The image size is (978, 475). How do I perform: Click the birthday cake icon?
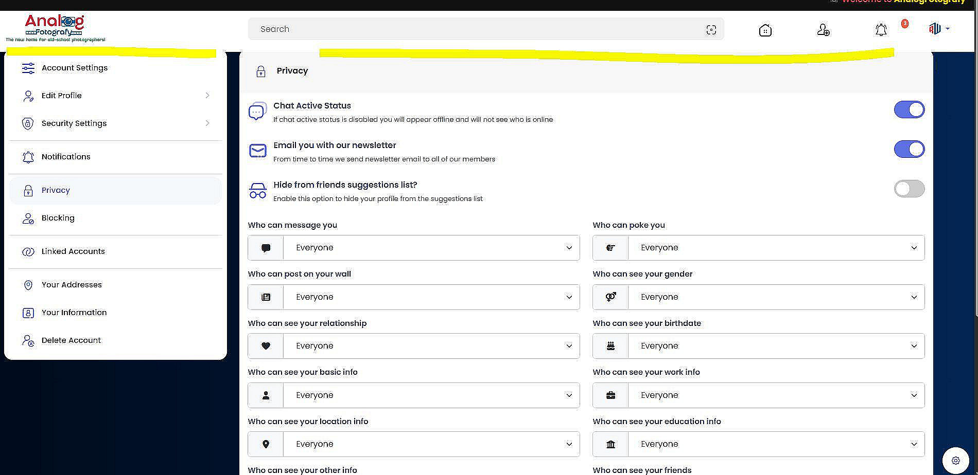(x=610, y=346)
